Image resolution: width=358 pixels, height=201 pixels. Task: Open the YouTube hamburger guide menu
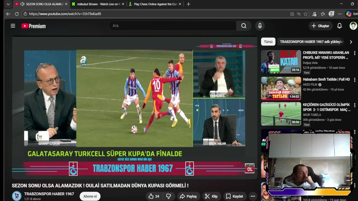(x=13, y=26)
